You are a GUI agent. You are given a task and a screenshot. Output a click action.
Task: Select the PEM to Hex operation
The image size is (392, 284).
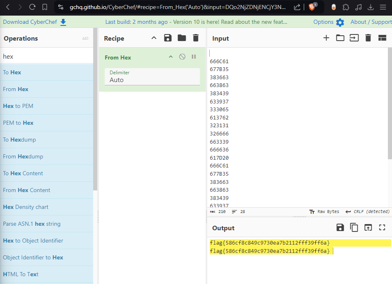[x=46, y=123]
